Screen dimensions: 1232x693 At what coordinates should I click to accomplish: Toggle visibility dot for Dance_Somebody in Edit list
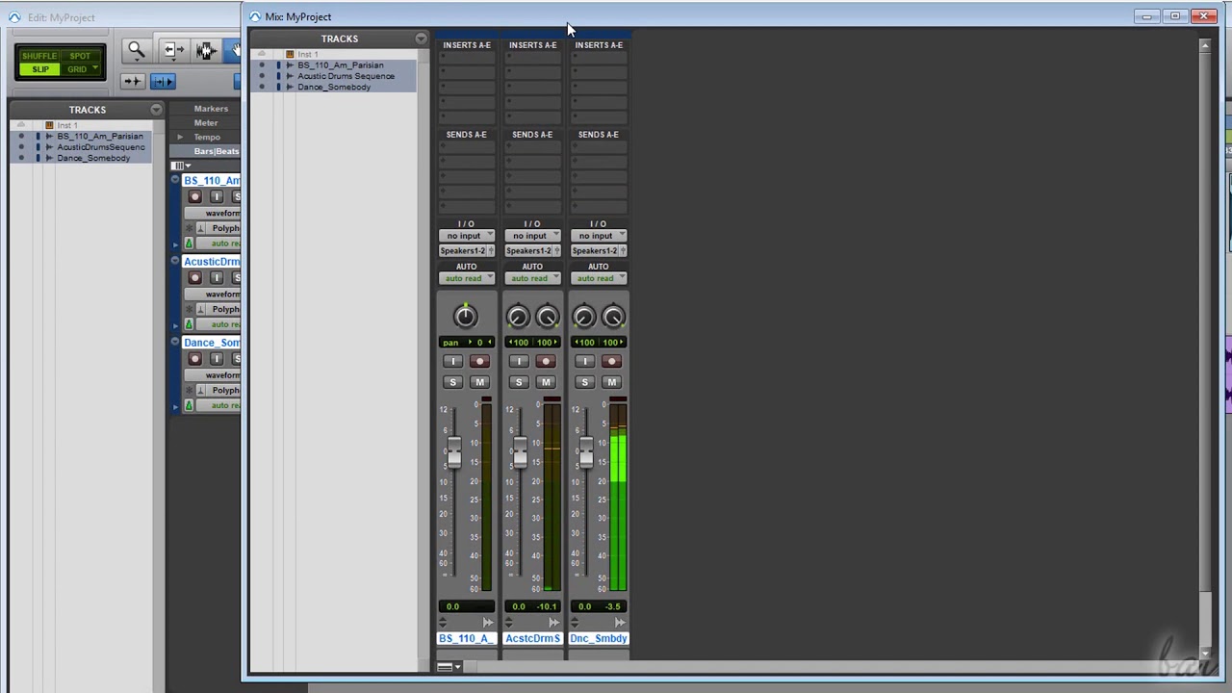tap(21, 158)
